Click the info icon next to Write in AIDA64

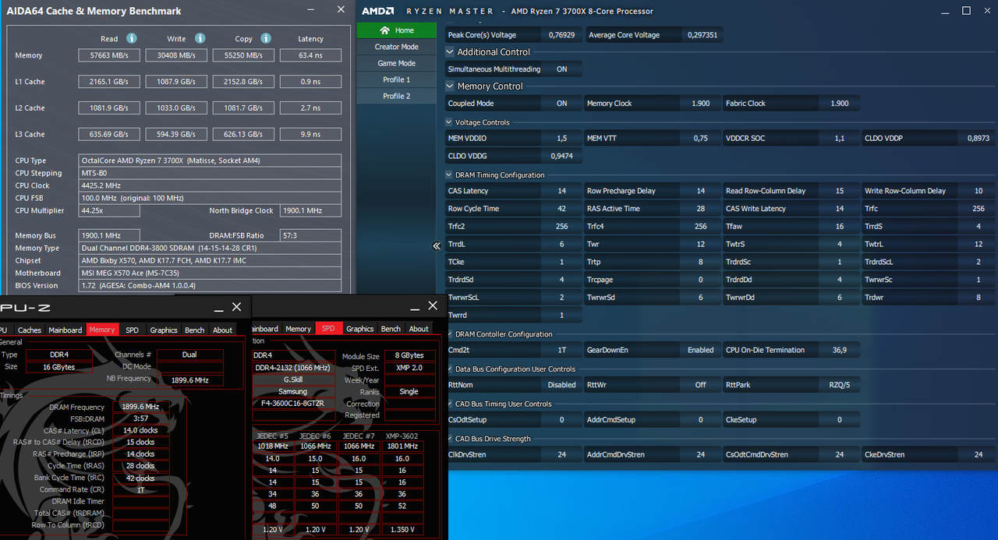200,38
